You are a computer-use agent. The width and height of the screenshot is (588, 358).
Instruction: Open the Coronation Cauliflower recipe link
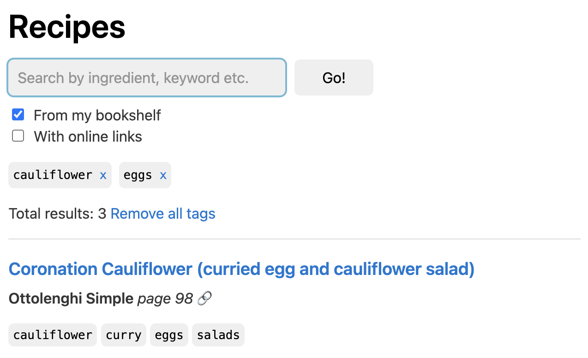[241, 269]
